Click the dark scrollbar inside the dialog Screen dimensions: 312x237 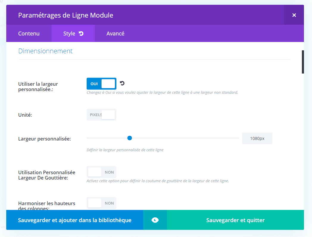303,62
